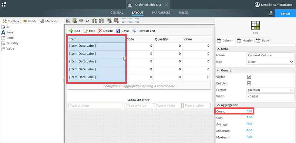Switch to the RULES tab
Screen dimensions: 296x143
click(183, 13)
